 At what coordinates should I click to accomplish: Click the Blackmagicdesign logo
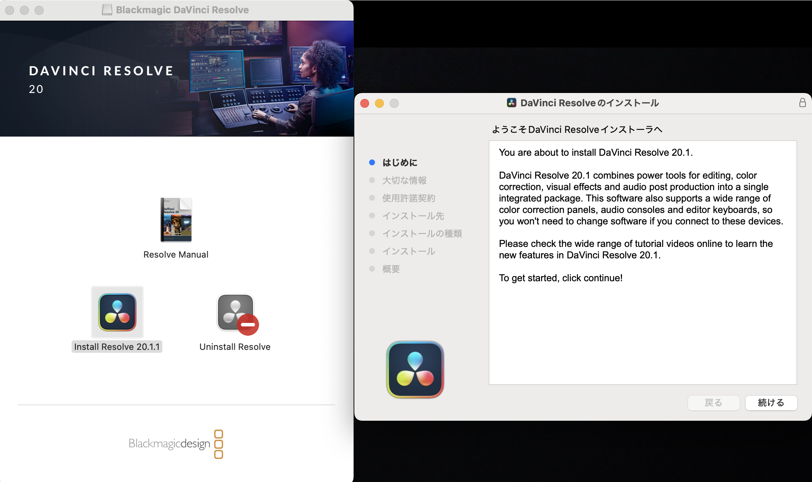coord(176,444)
